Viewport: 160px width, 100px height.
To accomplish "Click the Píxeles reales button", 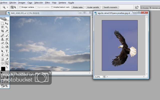I will point(77,7).
